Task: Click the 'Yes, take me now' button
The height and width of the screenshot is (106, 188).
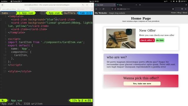Action: (x=142, y=84)
